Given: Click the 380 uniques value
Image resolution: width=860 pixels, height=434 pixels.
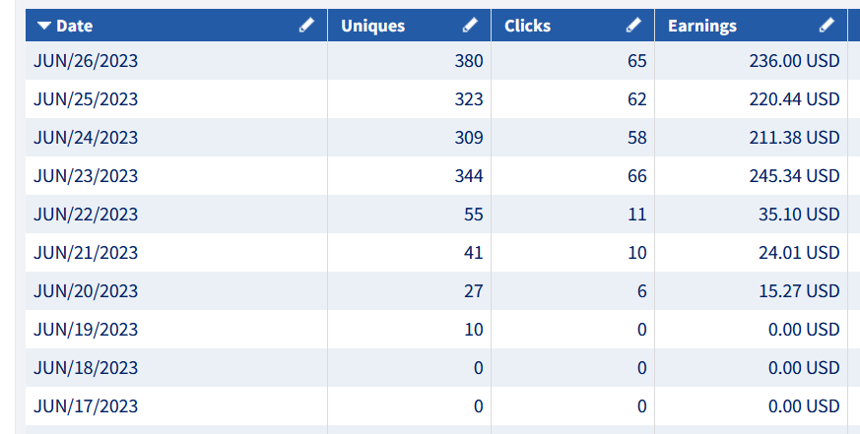Looking at the screenshot, I should pos(469,61).
